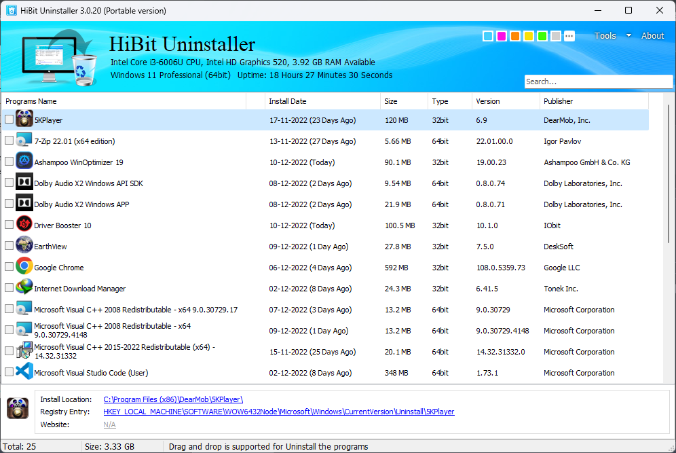Open more theme colors ellipsis button

pyautogui.click(x=569, y=36)
